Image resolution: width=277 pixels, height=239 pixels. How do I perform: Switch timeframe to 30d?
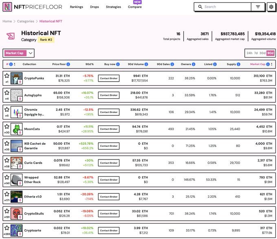pos(262,53)
